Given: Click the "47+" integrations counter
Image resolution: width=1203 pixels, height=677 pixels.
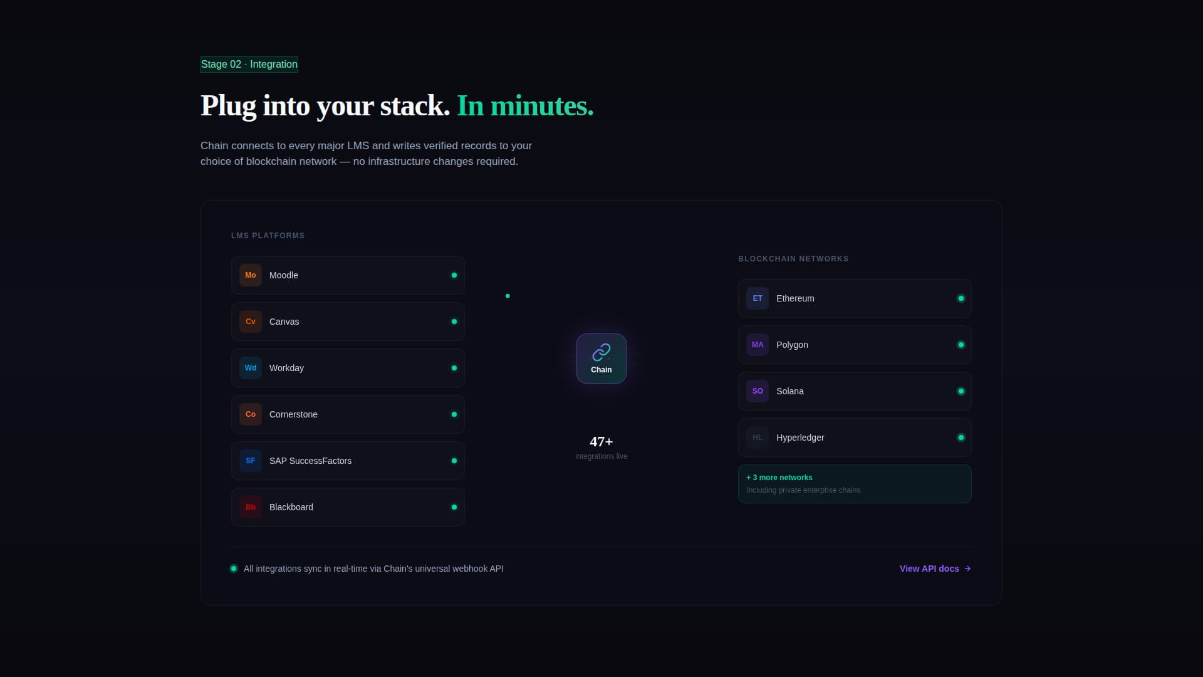Looking at the screenshot, I should click(601, 442).
